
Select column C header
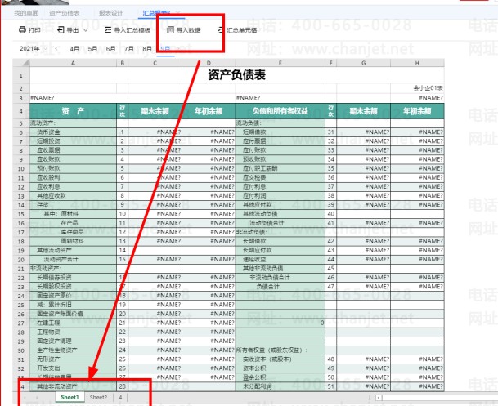click(x=155, y=63)
